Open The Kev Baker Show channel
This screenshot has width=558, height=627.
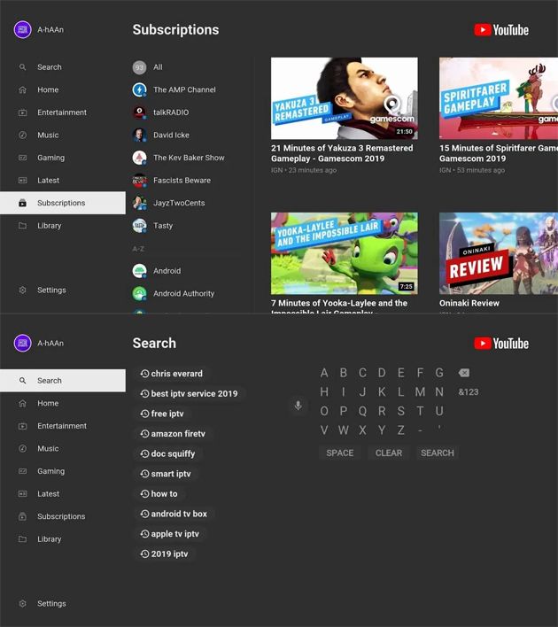188,158
